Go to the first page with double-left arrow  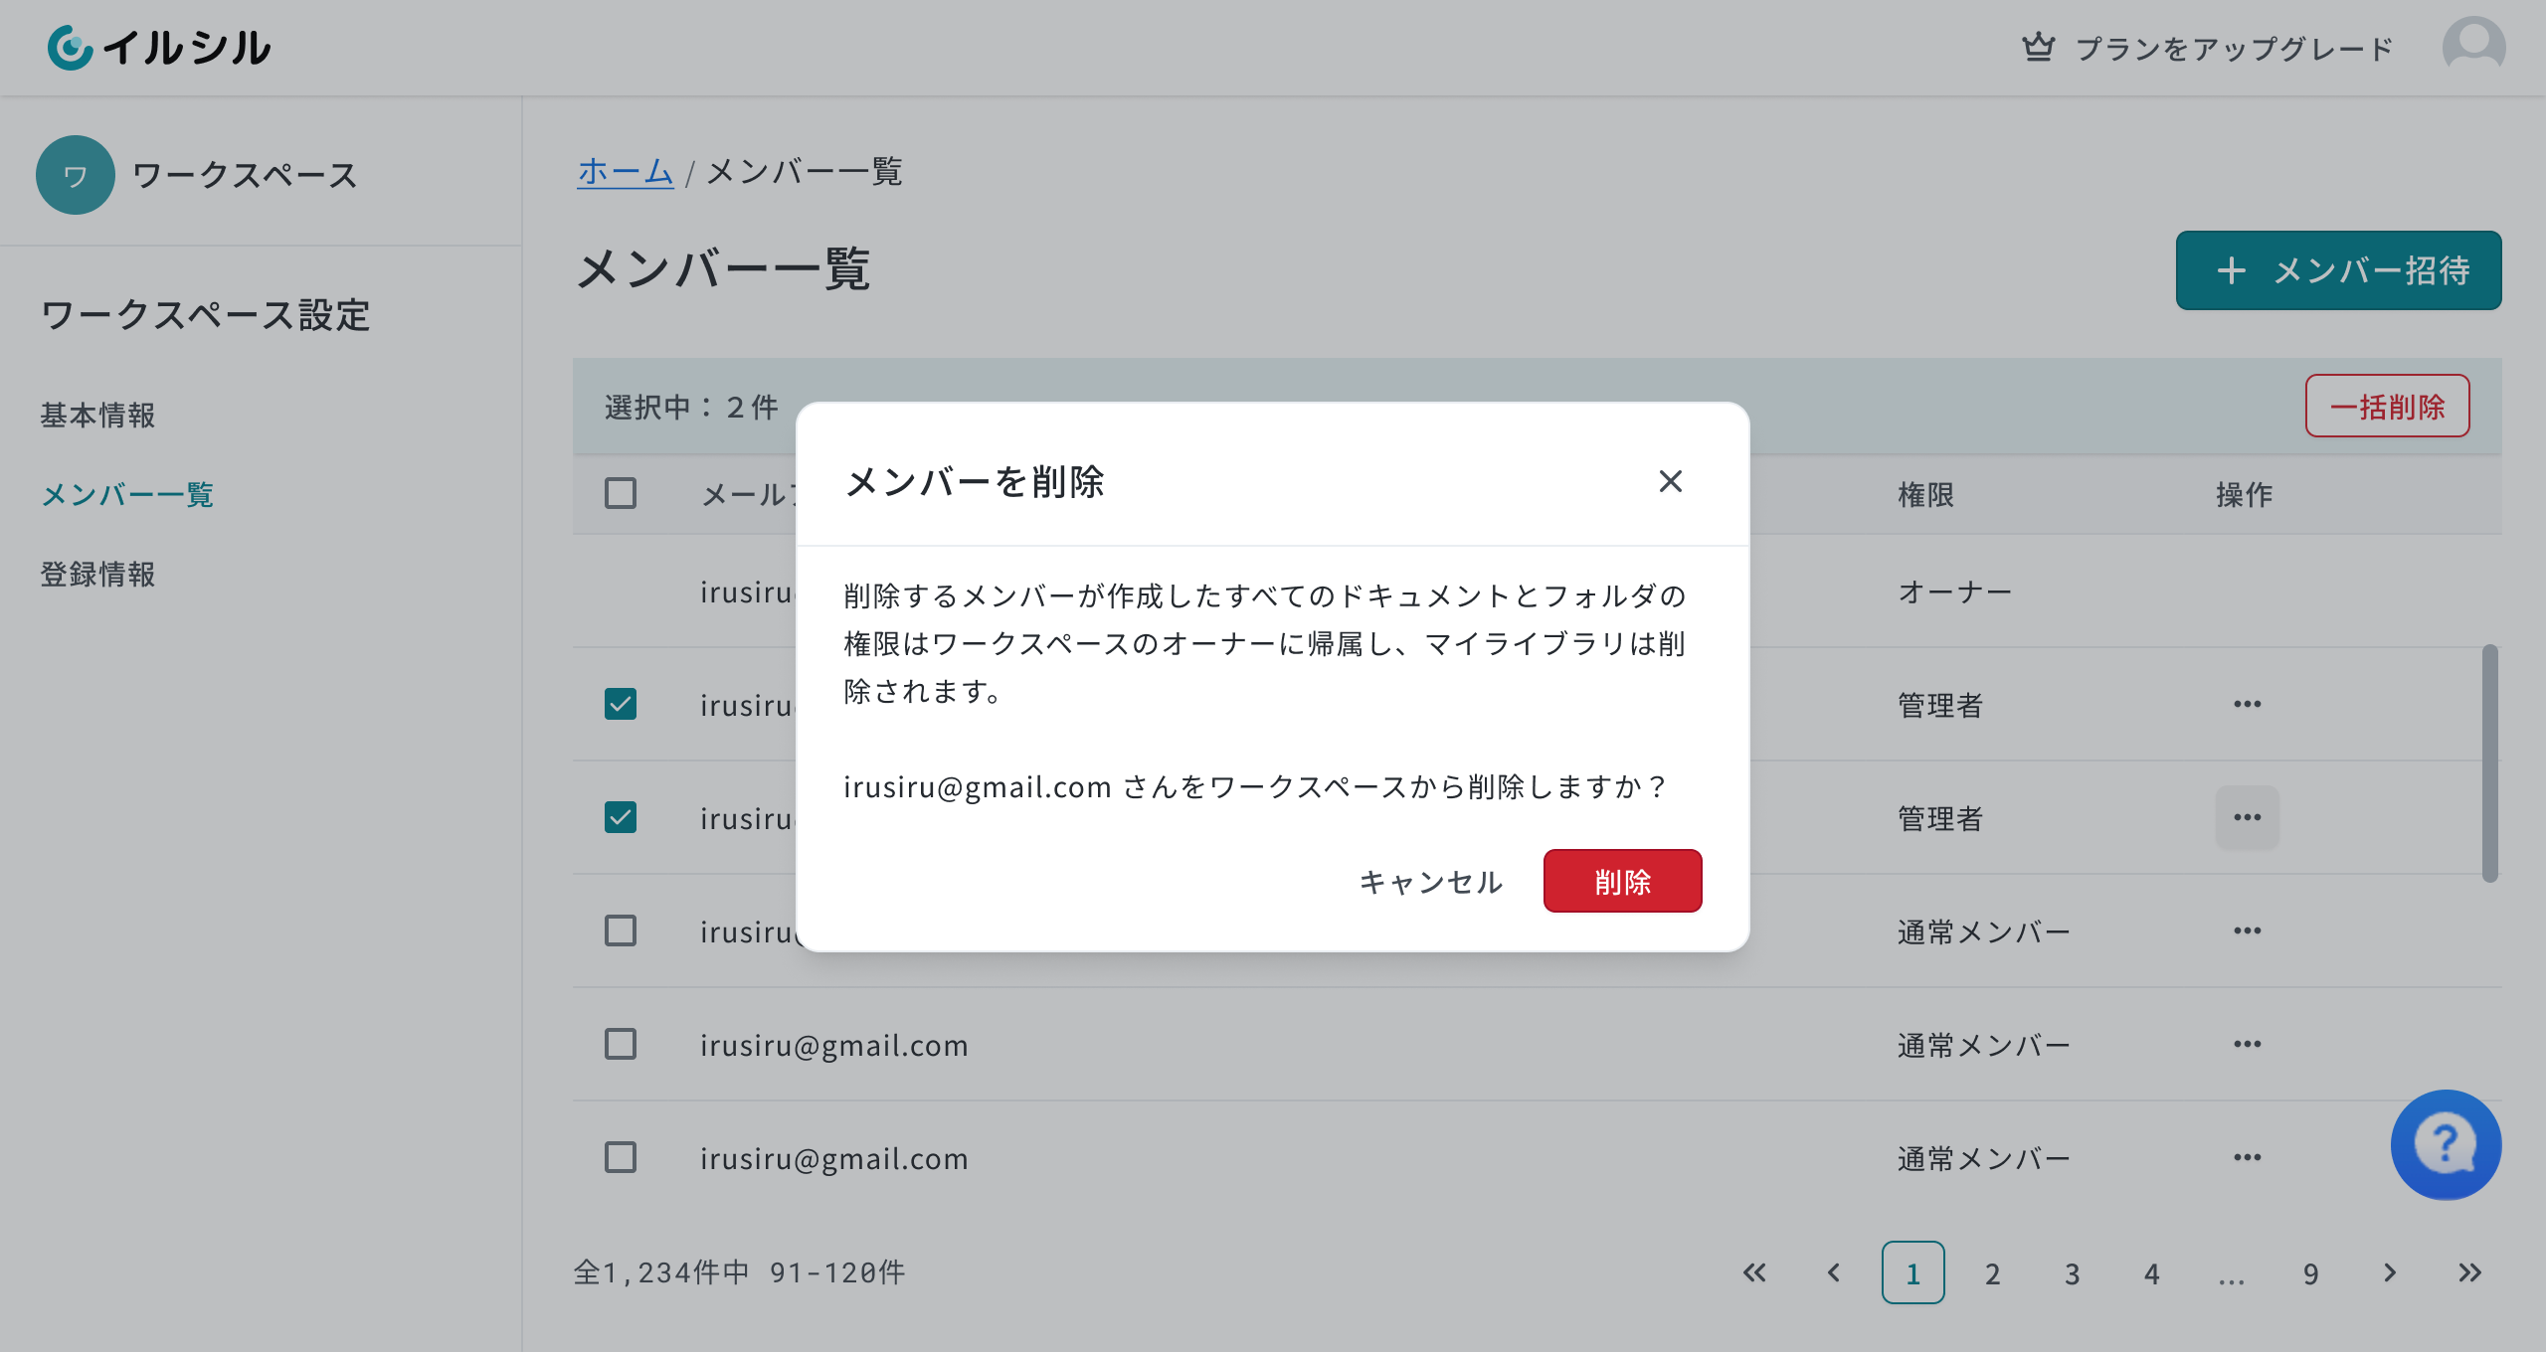(1754, 1272)
